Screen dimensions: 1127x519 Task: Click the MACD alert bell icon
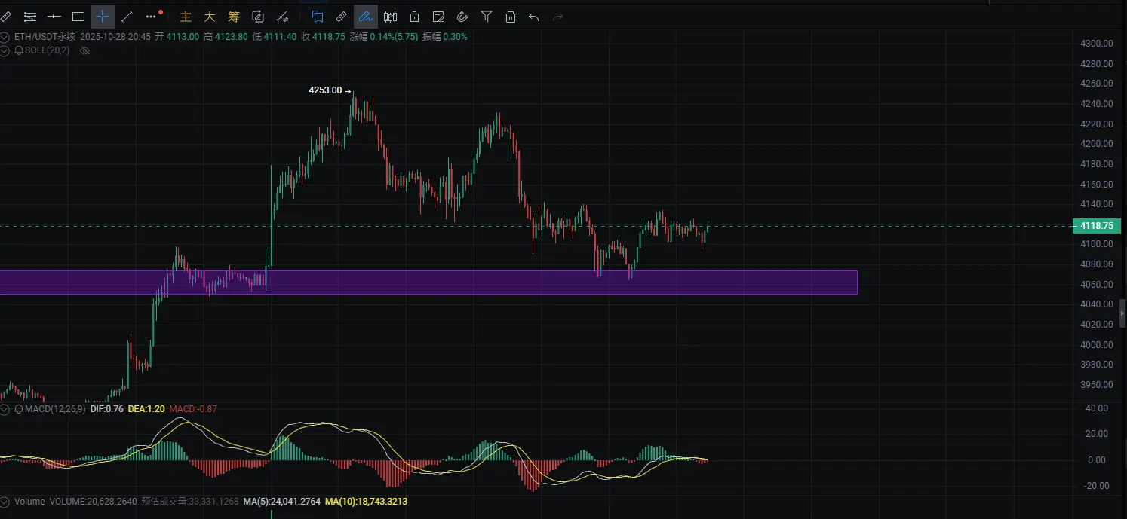18,409
